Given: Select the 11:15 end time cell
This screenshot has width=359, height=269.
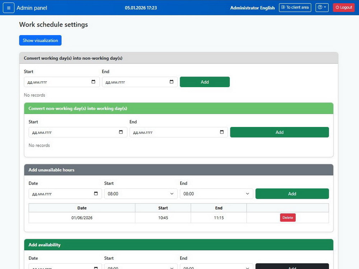Looking at the screenshot, I should pyautogui.click(x=219, y=218).
